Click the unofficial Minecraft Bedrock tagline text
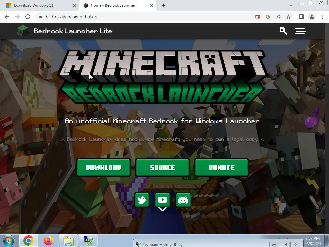329x247 pixels. (x=162, y=121)
